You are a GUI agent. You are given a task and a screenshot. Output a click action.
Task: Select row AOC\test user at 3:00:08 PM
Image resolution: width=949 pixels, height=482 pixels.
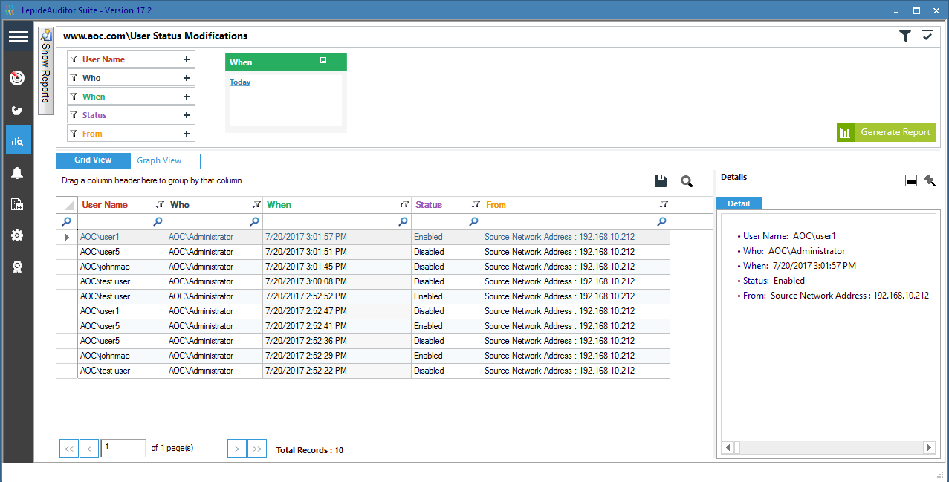[363, 281]
